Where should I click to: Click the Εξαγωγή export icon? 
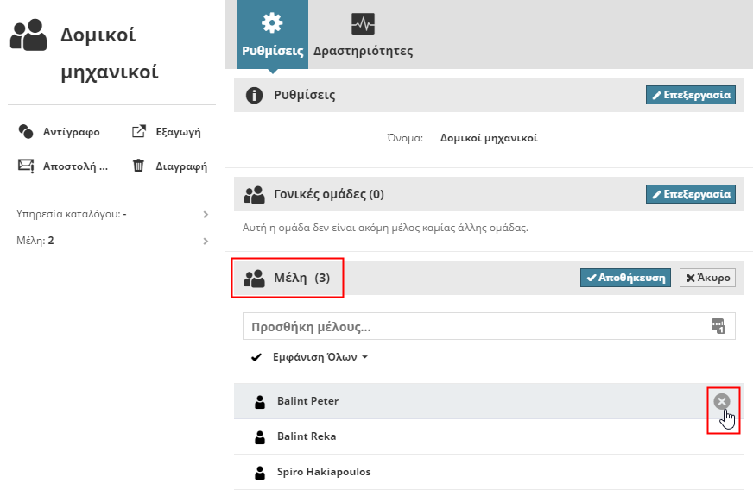pyautogui.click(x=138, y=132)
